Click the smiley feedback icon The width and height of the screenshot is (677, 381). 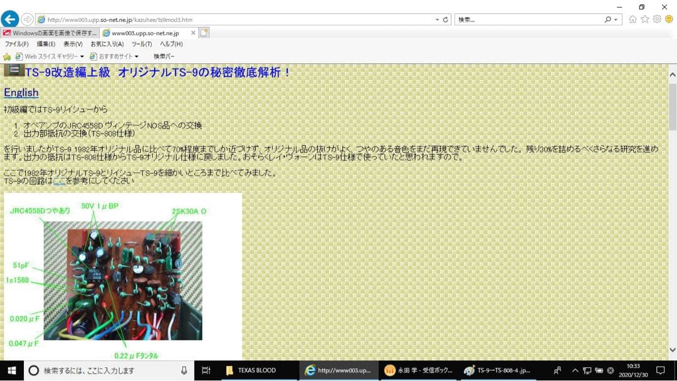click(669, 19)
